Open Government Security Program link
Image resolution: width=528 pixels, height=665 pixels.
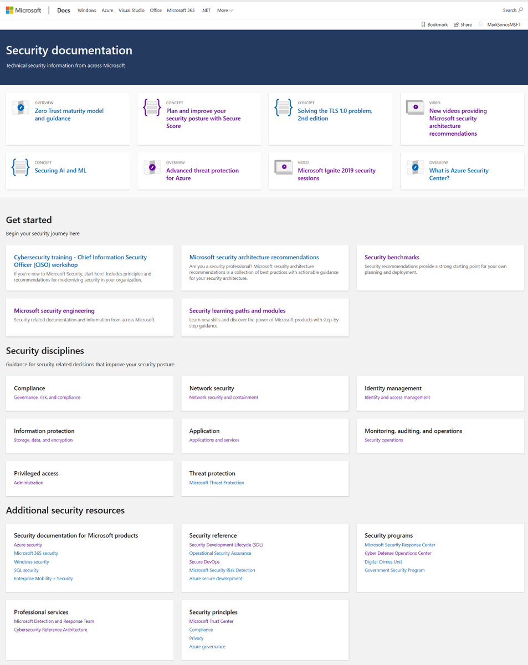(394, 570)
